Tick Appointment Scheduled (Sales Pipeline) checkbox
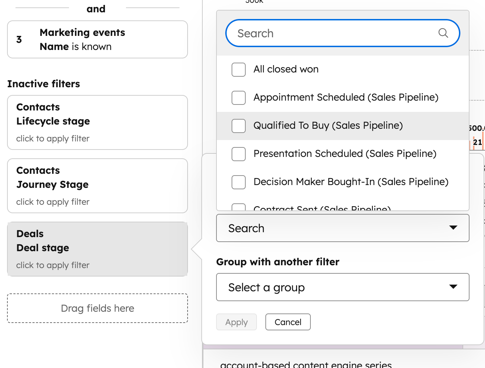This screenshot has height=368, width=485. (239, 98)
